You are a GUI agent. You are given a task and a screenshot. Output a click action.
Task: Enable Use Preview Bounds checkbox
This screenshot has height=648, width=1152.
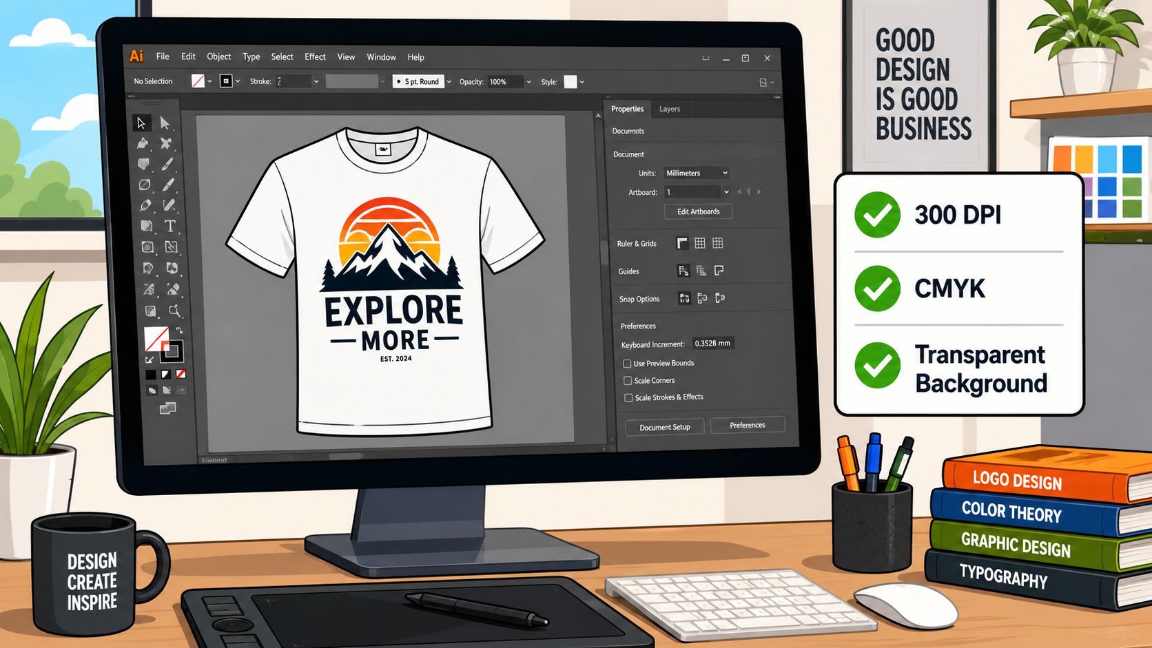tap(627, 364)
